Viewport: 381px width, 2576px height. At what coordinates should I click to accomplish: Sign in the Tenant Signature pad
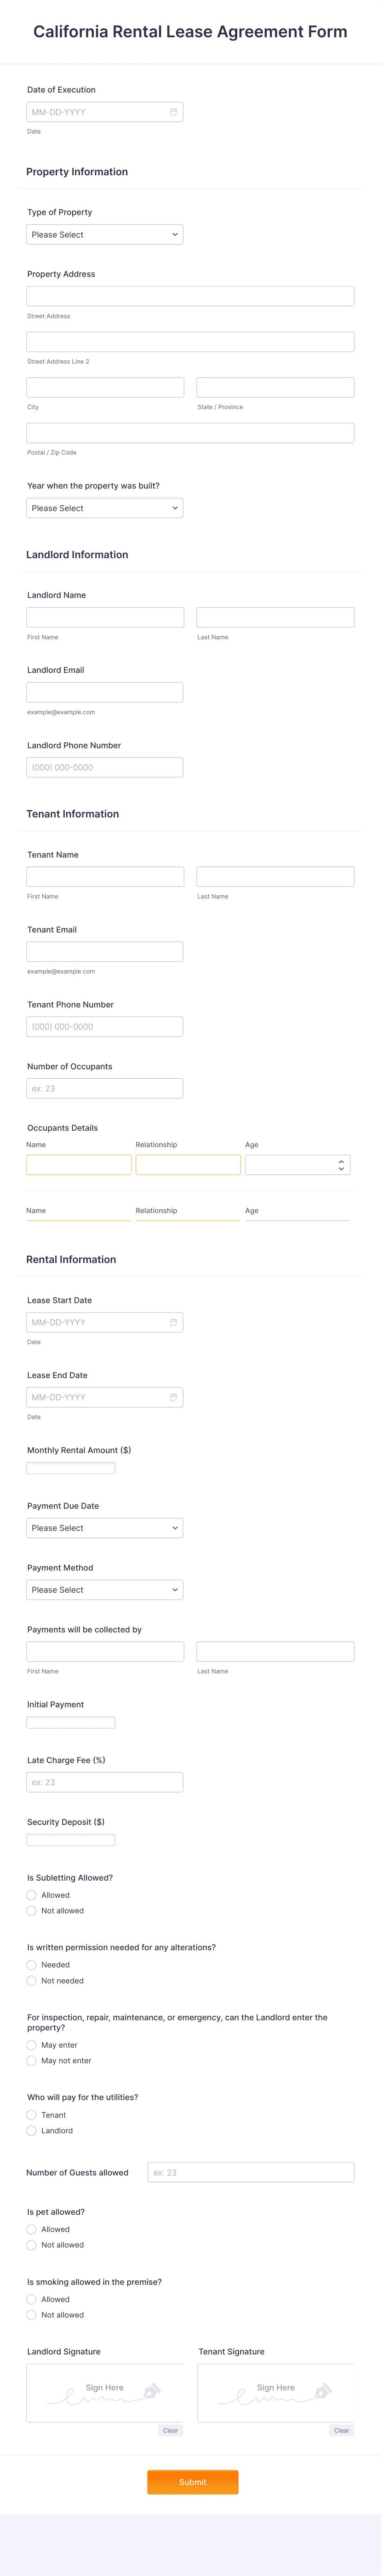[x=276, y=2393]
